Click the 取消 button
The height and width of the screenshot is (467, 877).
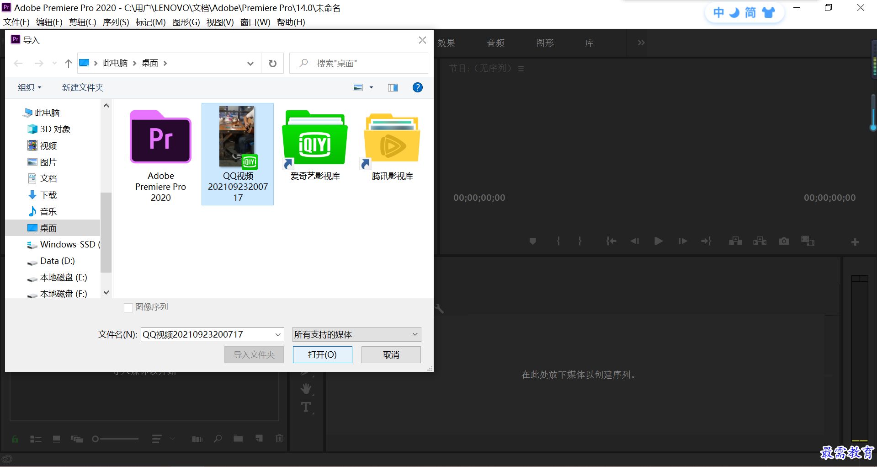point(391,354)
